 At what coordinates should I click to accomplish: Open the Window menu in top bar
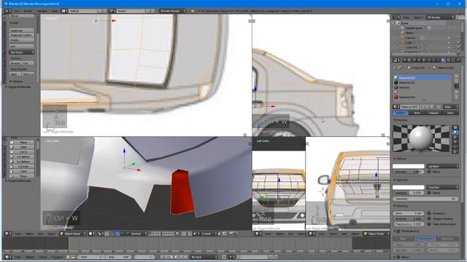click(x=42, y=11)
